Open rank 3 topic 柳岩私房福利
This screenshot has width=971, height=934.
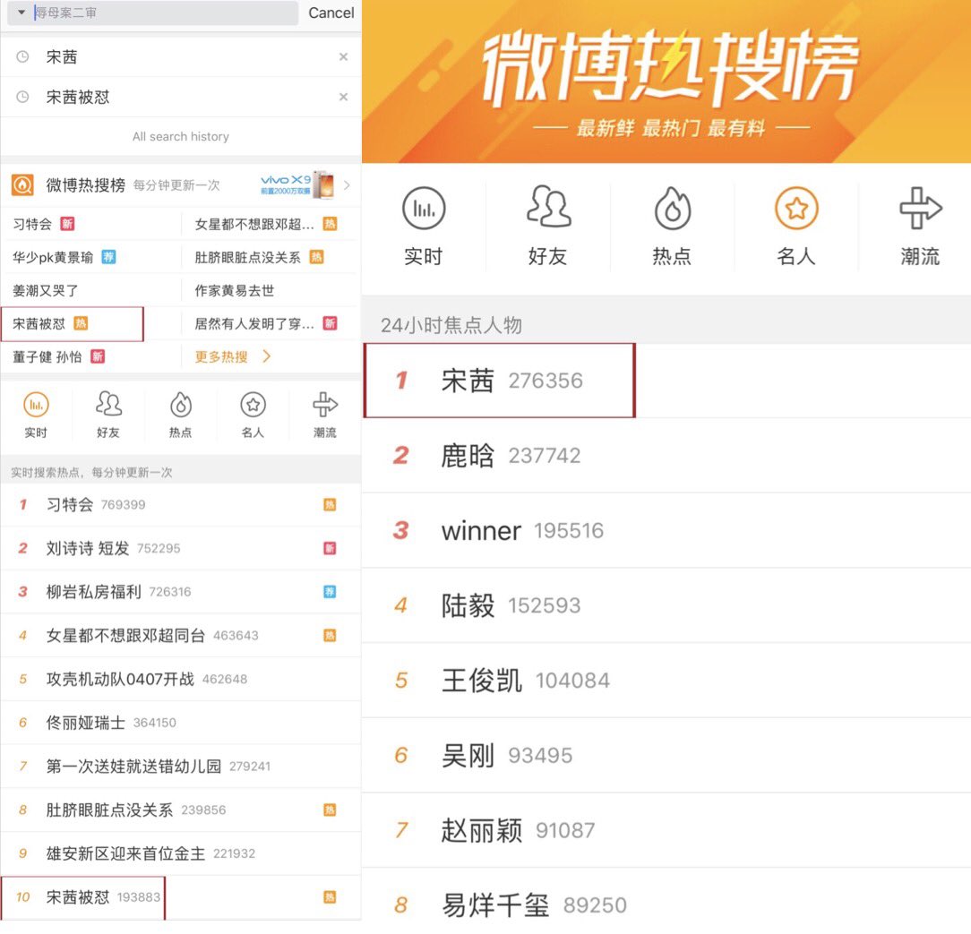click(x=180, y=592)
